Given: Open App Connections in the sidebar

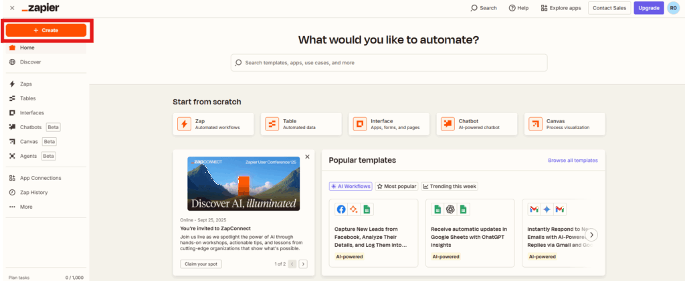Looking at the screenshot, I should pyautogui.click(x=46, y=178).
